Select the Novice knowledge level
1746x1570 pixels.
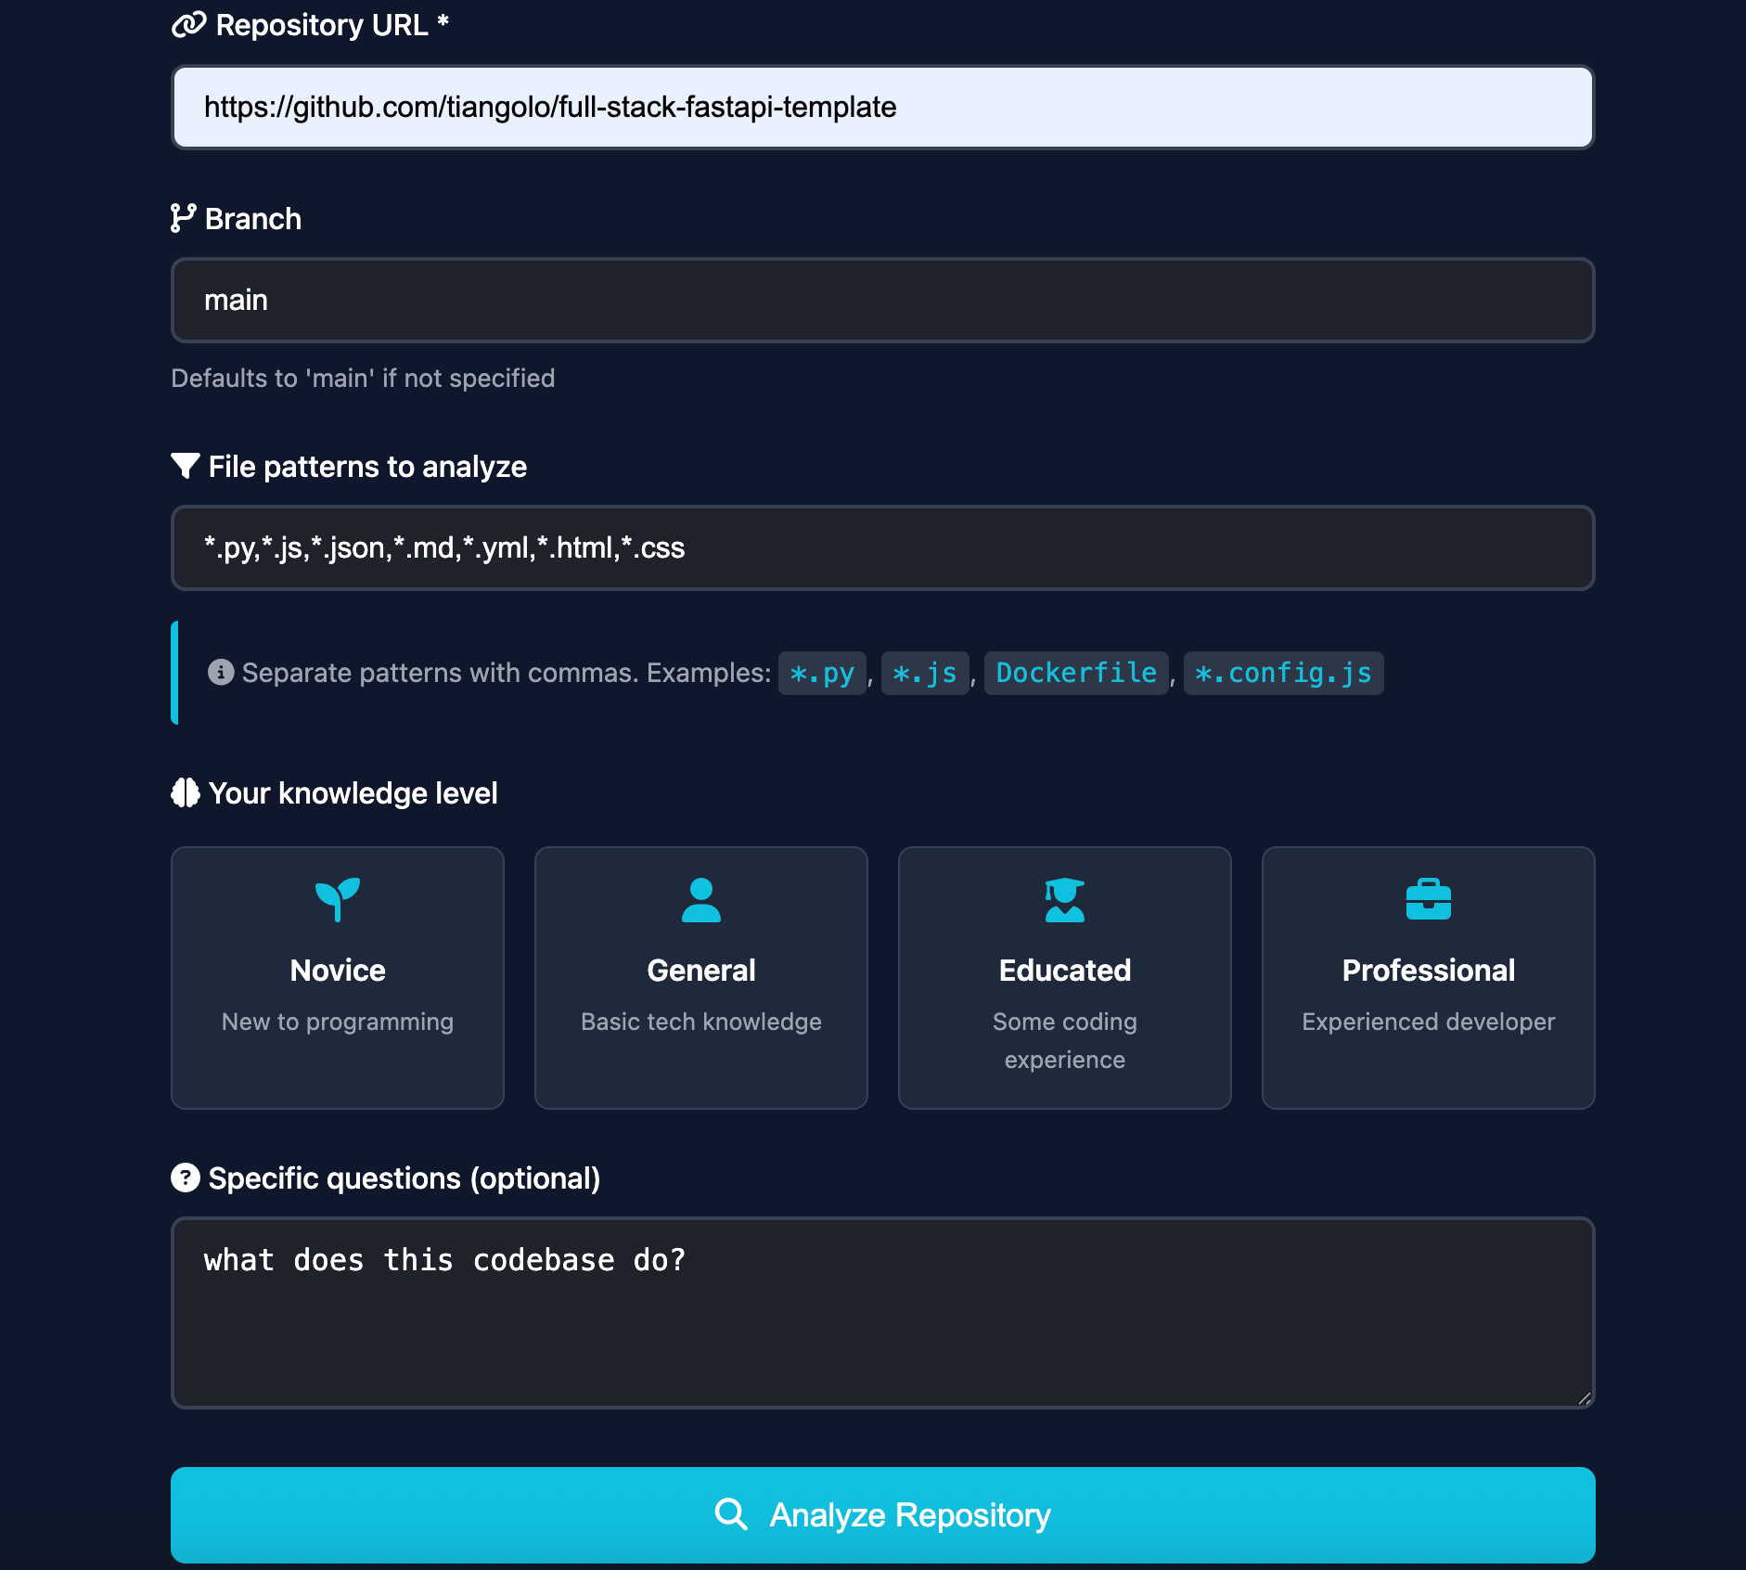click(x=338, y=977)
